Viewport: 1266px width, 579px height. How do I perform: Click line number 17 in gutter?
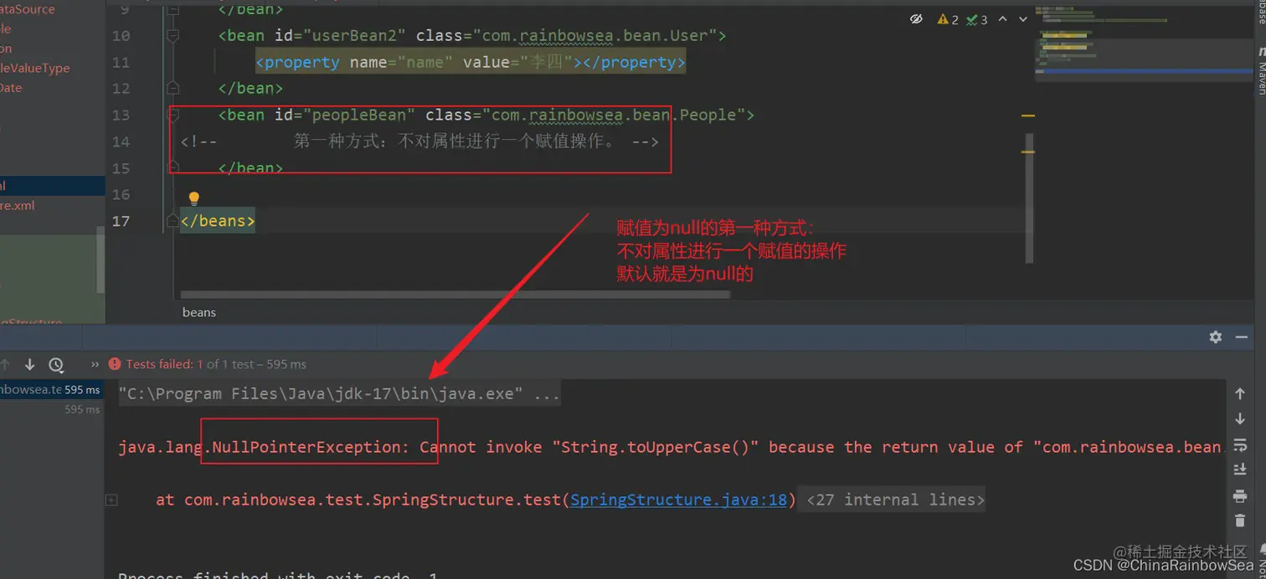point(121,222)
